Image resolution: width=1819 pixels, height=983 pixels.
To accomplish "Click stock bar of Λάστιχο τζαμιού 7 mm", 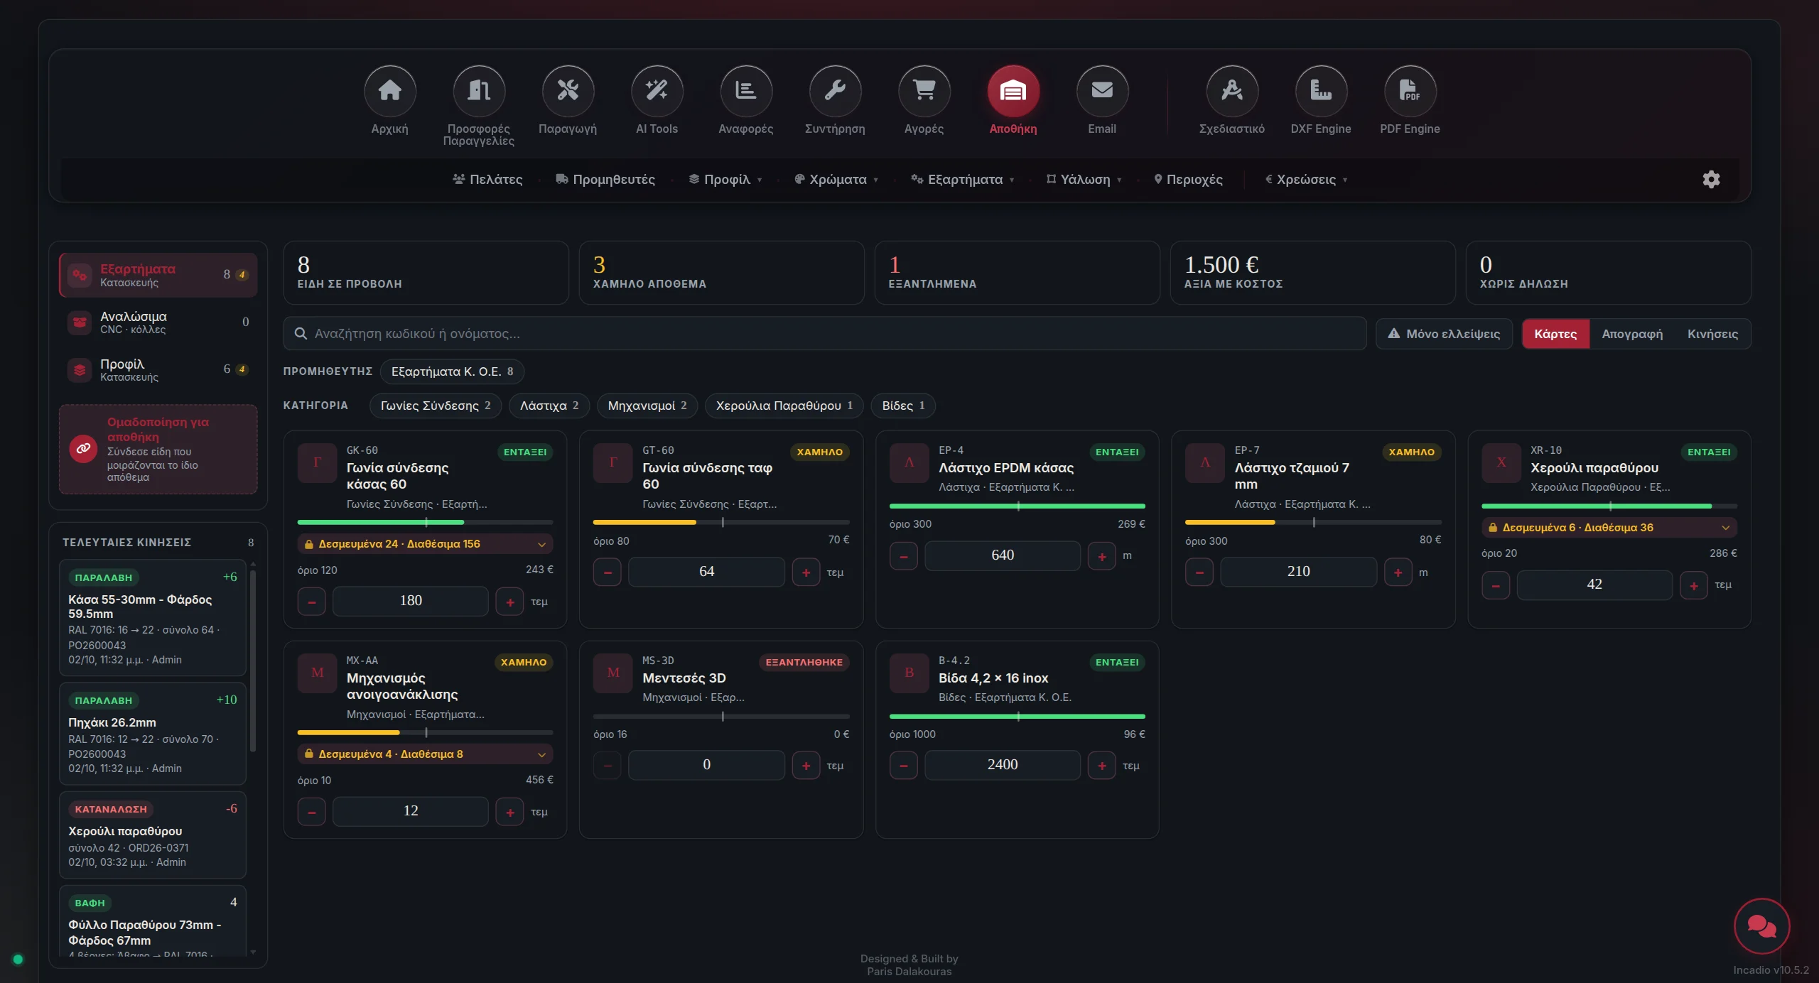I will click(x=1313, y=523).
